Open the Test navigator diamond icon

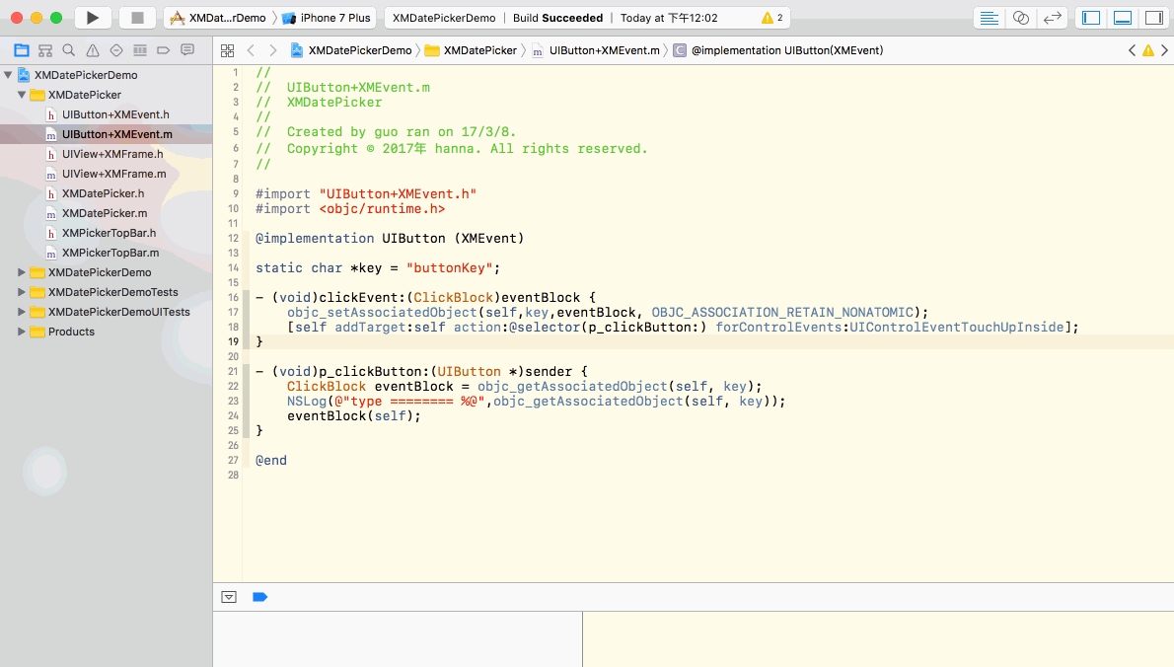pyautogui.click(x=116, y=50)
